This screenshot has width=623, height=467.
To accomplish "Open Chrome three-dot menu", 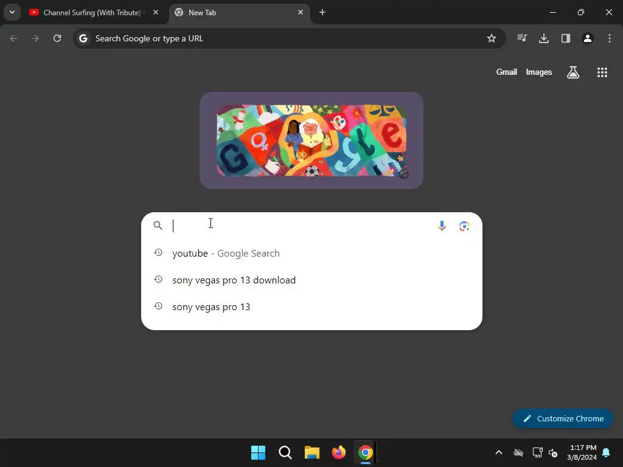I will pyautogui.click(x=610, y=38).
